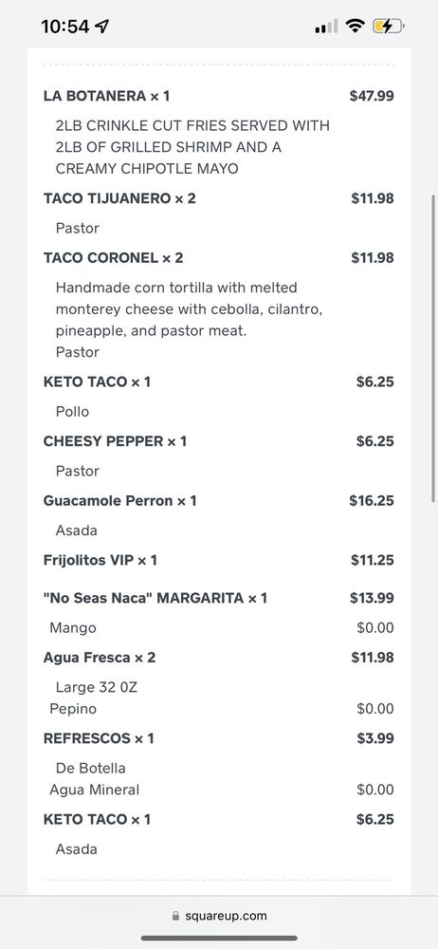This screenshot has height=949, width=438.
Task: Tap the cellular signal bars icon
Action: click(x=326, y=26)
